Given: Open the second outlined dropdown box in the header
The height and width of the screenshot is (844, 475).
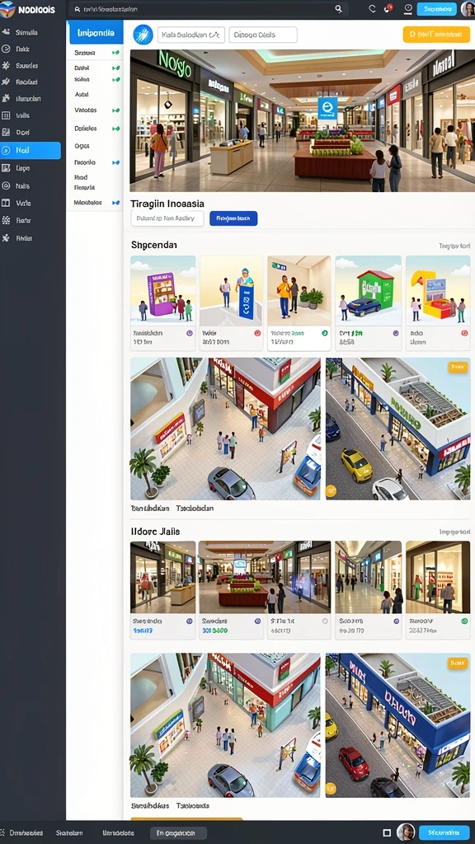Looking at the screenshot, I should (263, 35).
